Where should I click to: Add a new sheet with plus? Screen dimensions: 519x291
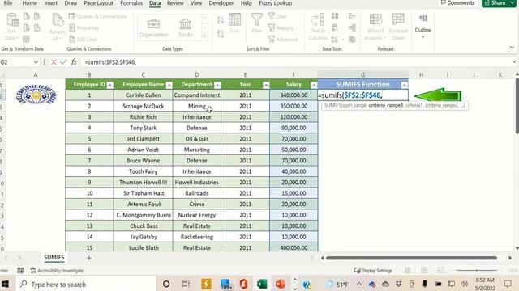(x=88, y=258)
